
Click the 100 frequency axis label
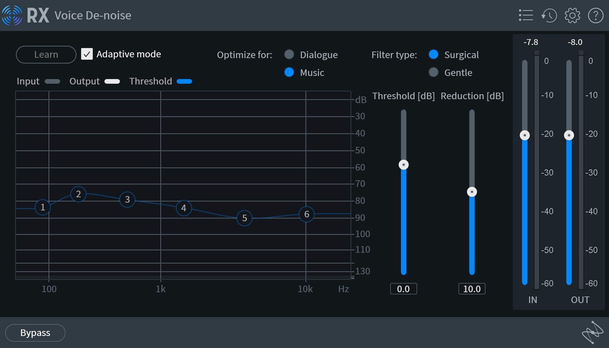pyautogui.click(x=49, y=289)
